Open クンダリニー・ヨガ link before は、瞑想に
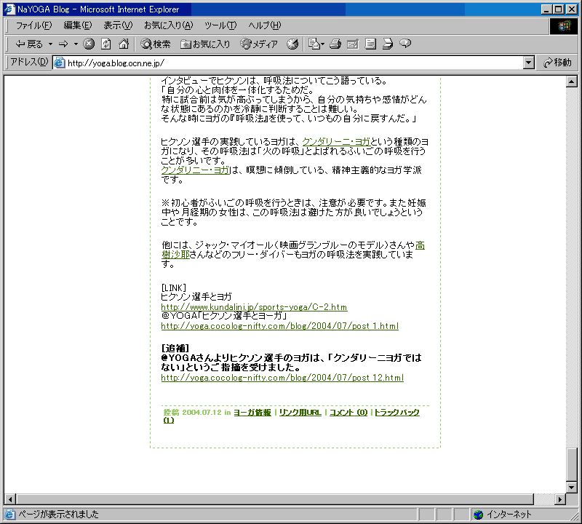The image size is (582, 524). click(196, 170)
